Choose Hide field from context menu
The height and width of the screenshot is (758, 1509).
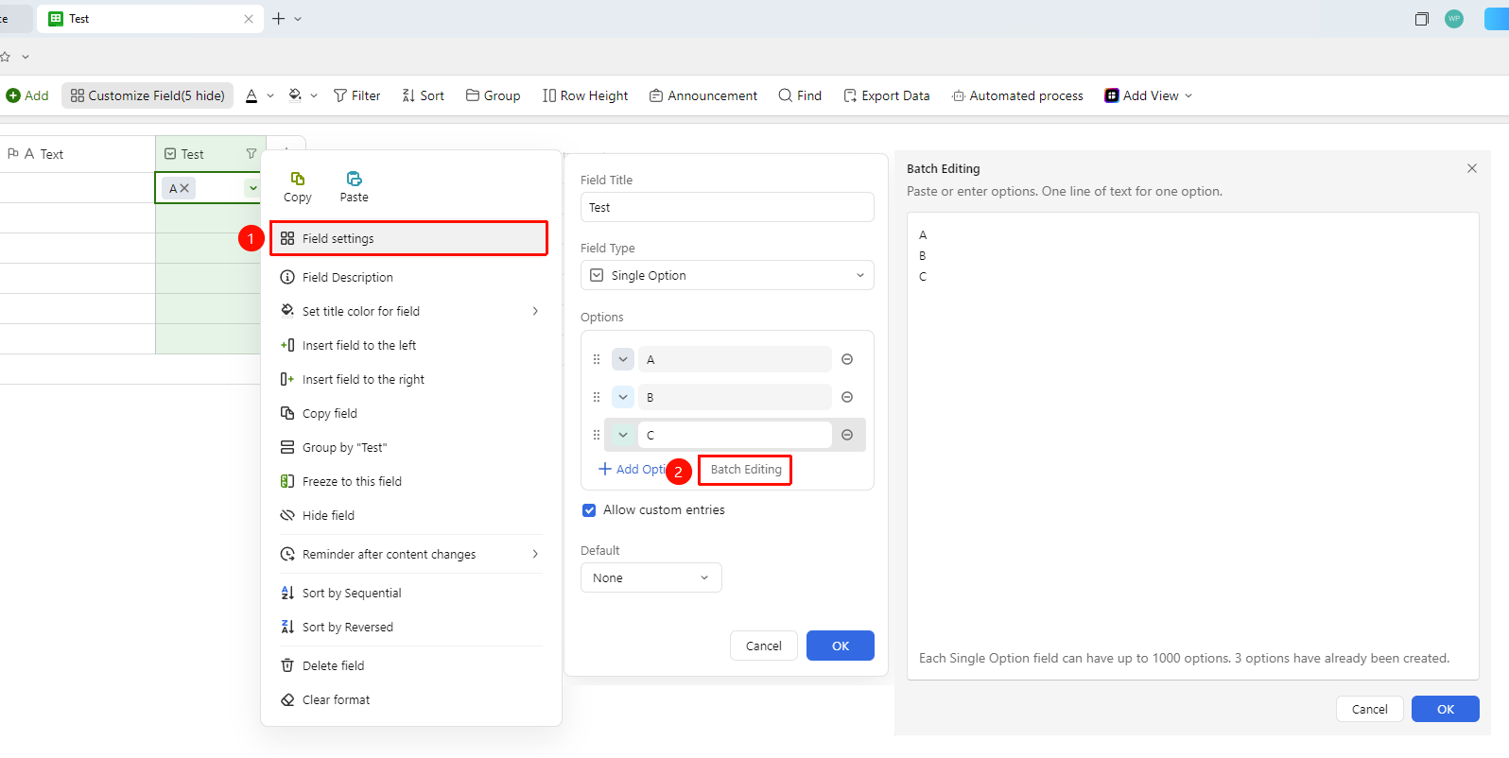tap(410, 515)
